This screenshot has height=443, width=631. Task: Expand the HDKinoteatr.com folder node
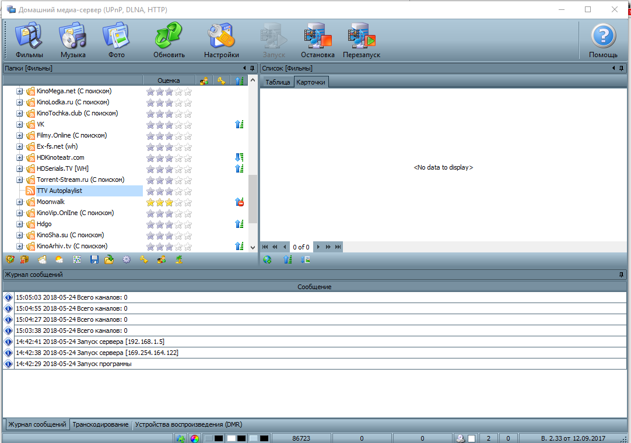(19, 158)
